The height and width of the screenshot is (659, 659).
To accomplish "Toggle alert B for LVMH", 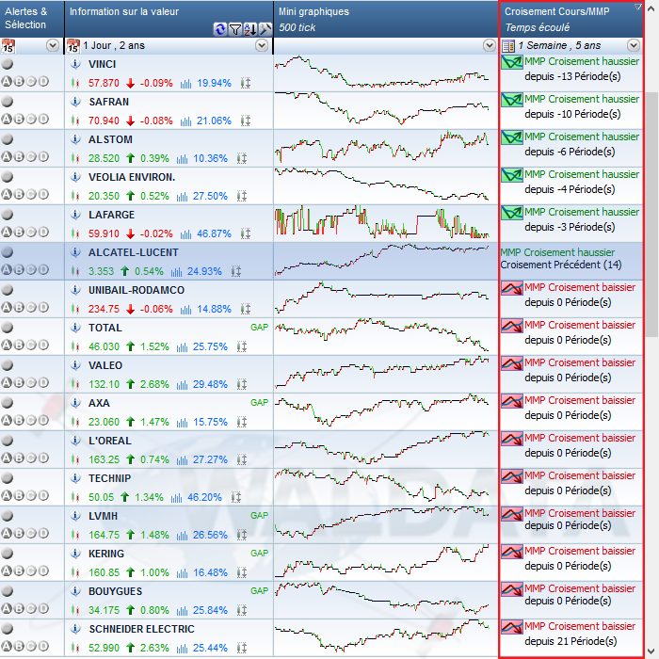I will 19,534.
